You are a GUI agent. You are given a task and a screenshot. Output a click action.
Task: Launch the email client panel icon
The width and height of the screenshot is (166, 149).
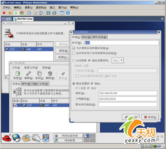pyautogui.click(x=26, y=138)
